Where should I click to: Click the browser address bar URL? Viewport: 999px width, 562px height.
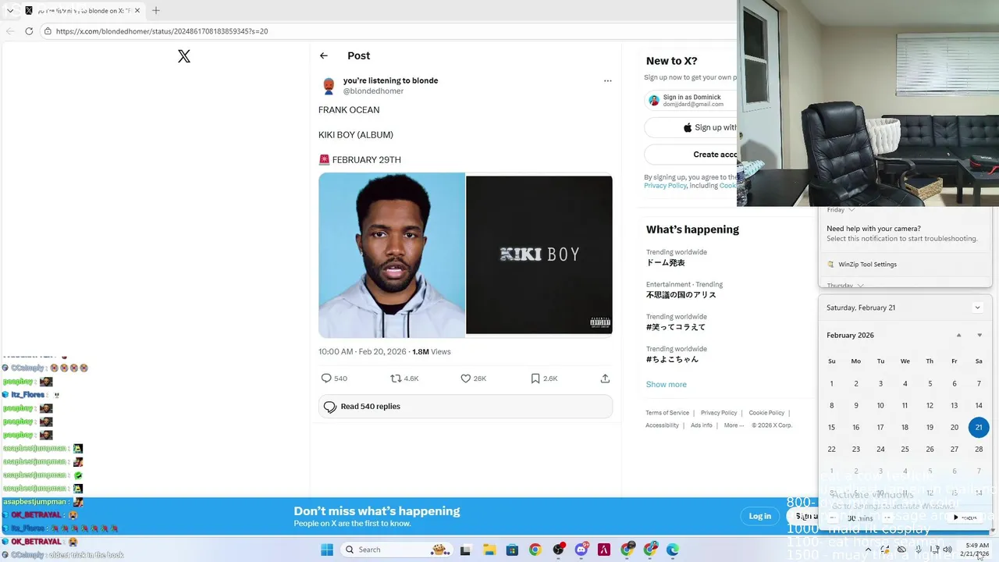pyautogui.click(x=162, y=31)
